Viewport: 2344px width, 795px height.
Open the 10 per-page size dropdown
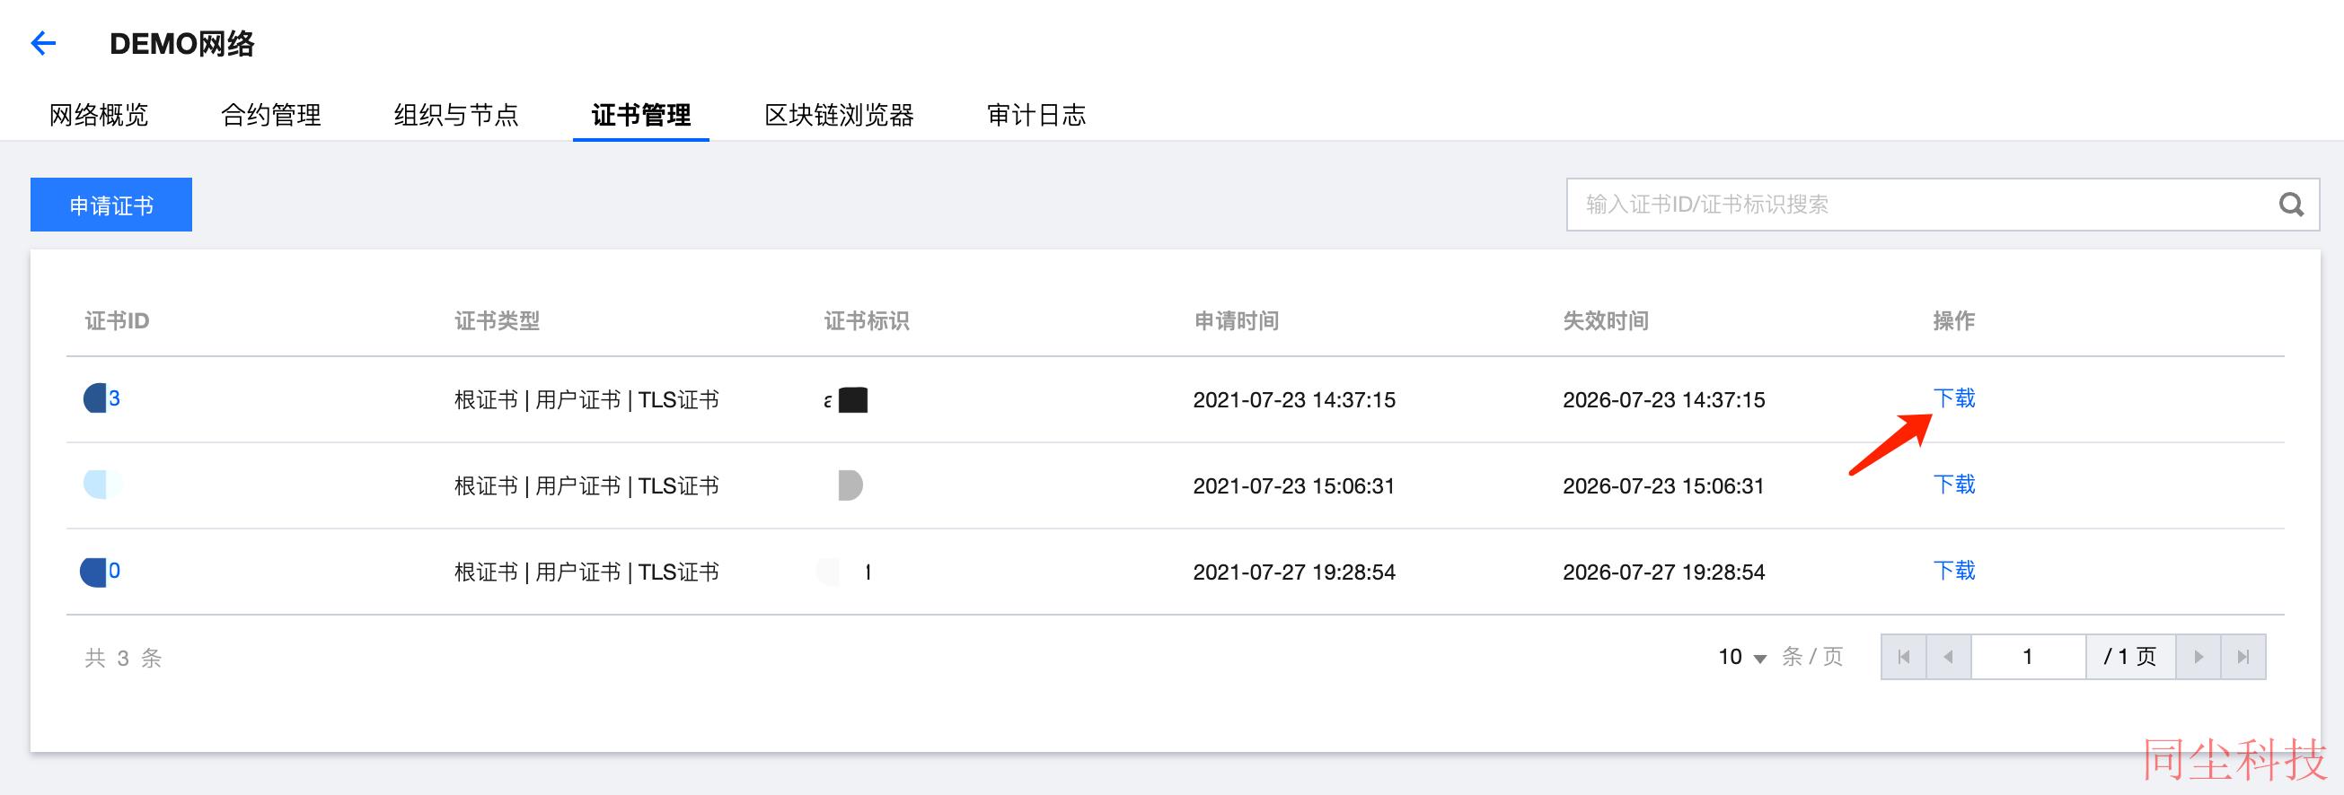coord(1741,657)
